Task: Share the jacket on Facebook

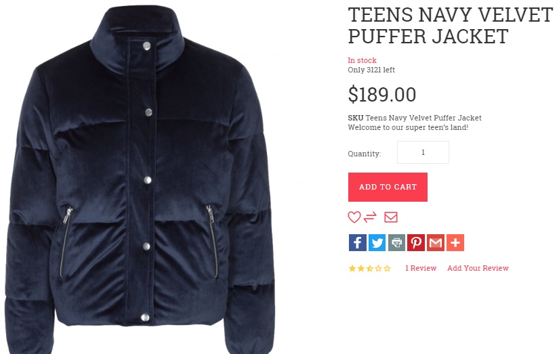Action: [358, 242]
